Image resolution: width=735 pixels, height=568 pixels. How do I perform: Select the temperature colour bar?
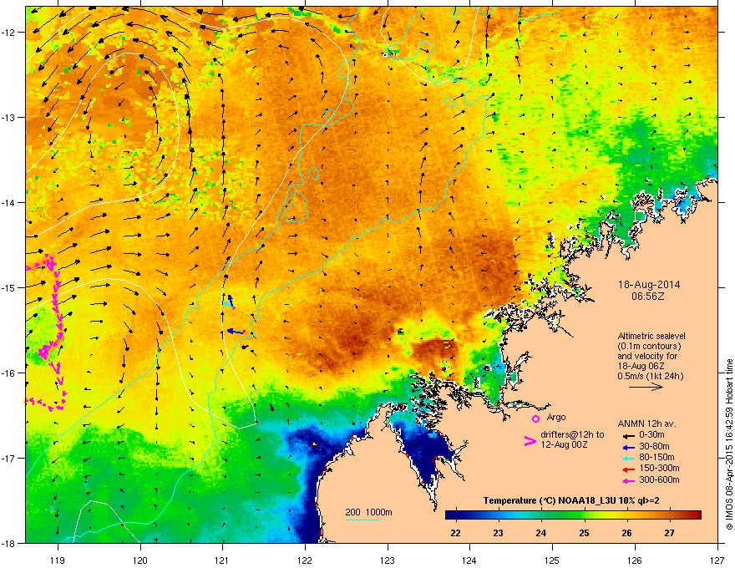pos(573,515)
